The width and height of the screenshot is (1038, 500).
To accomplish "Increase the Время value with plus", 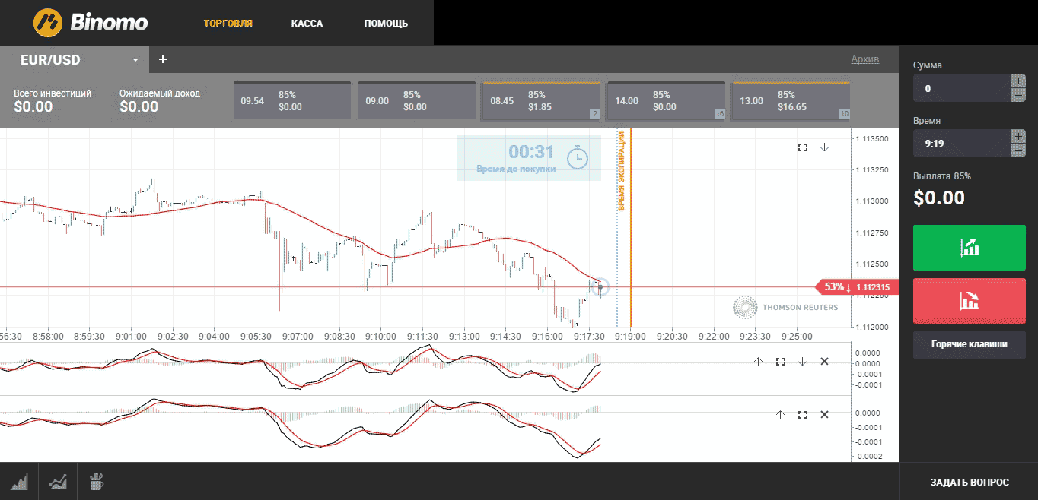I will click(1018, 136).
